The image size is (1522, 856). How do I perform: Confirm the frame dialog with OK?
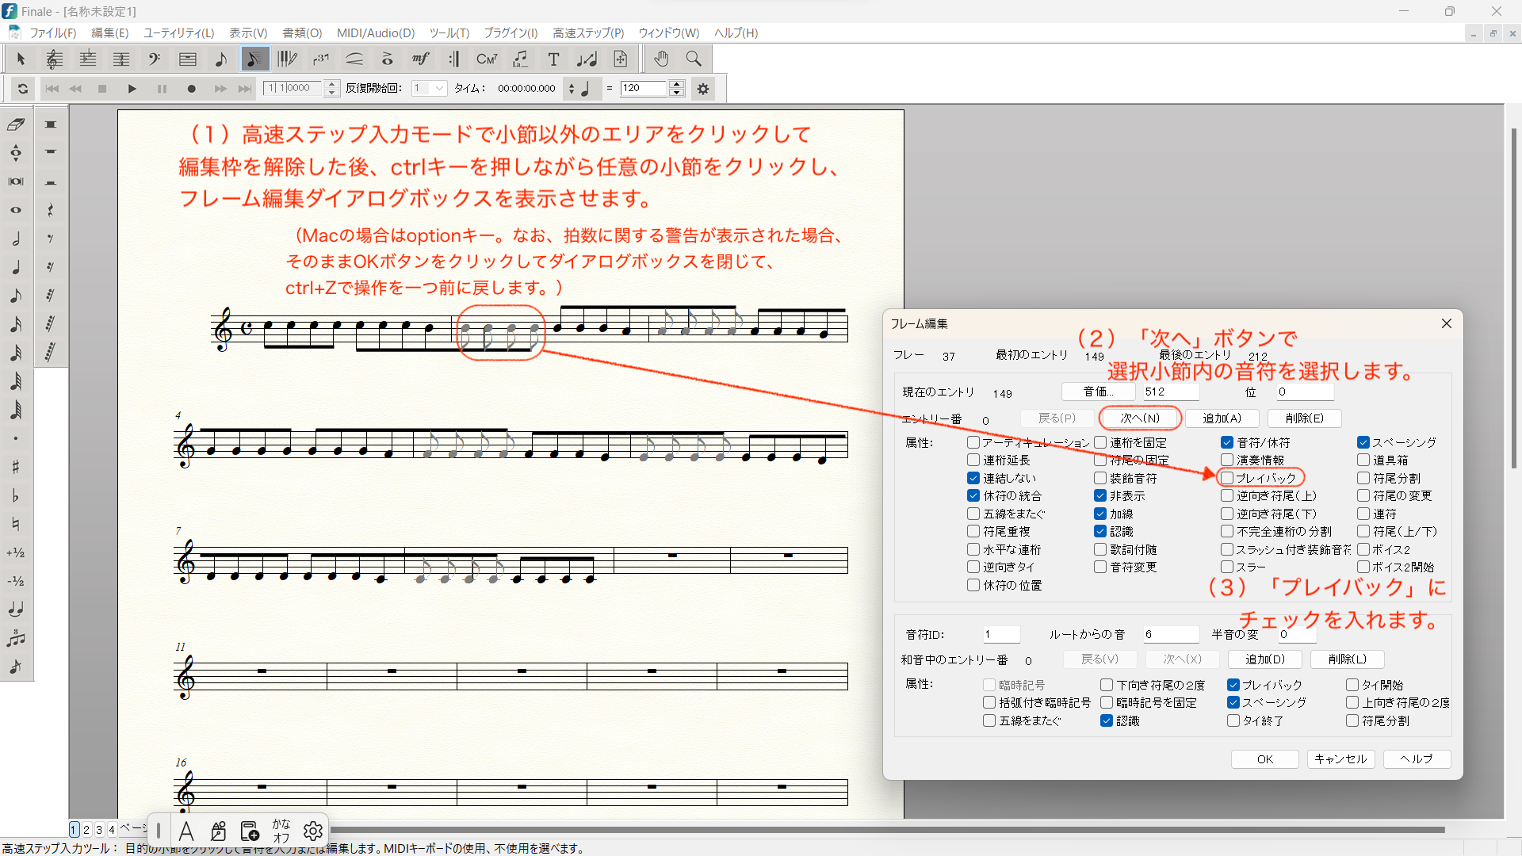click(x=1264, y=759)
